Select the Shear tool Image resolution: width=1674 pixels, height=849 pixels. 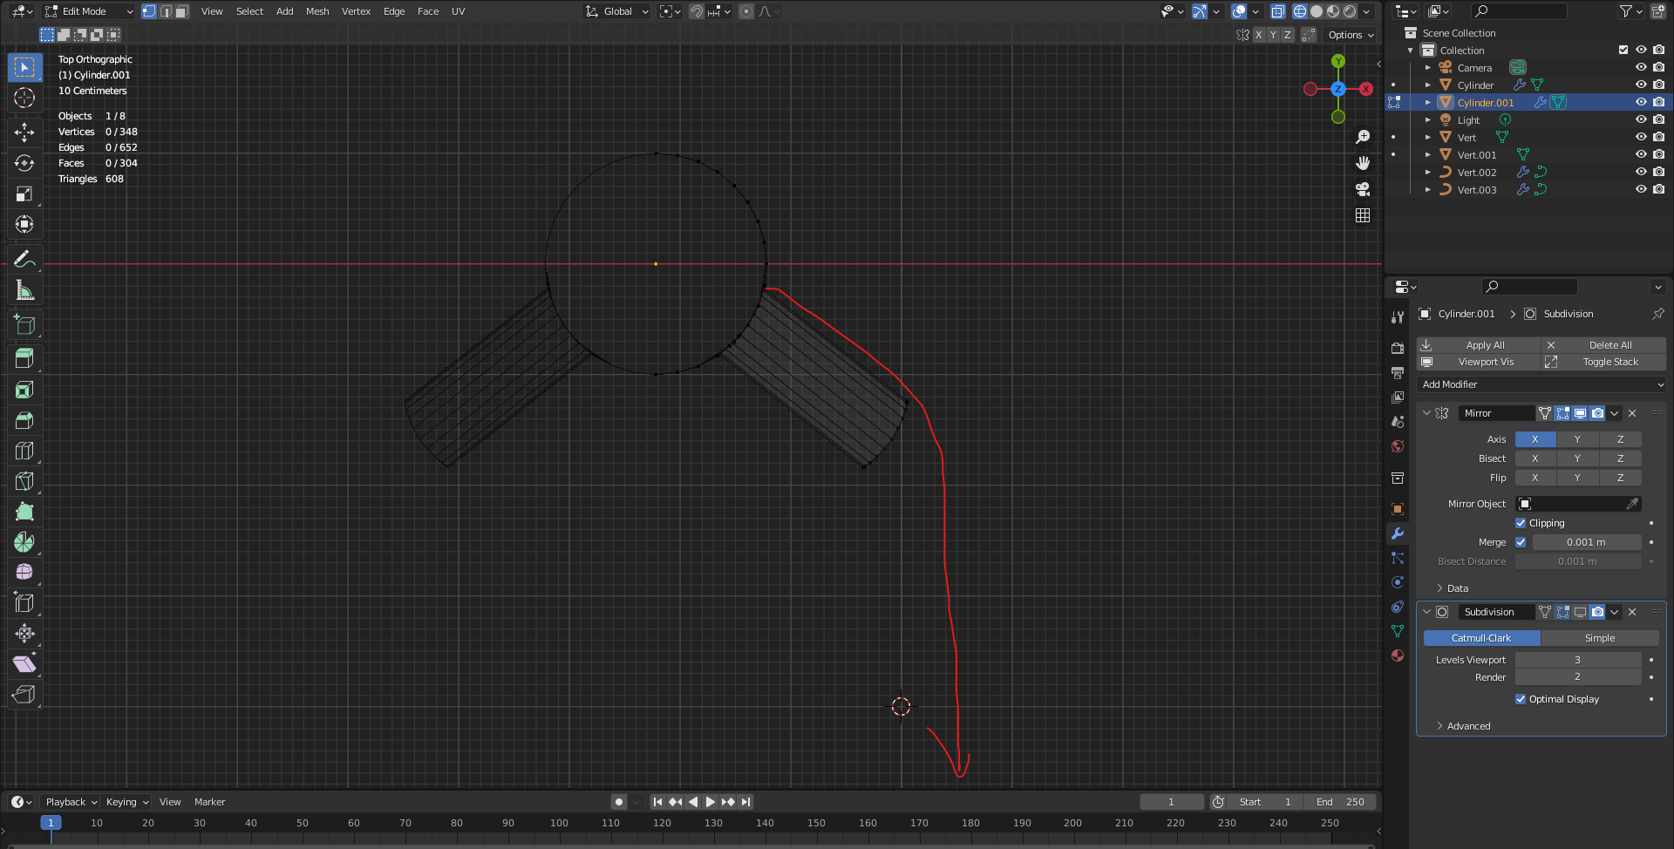pos(24,664)
